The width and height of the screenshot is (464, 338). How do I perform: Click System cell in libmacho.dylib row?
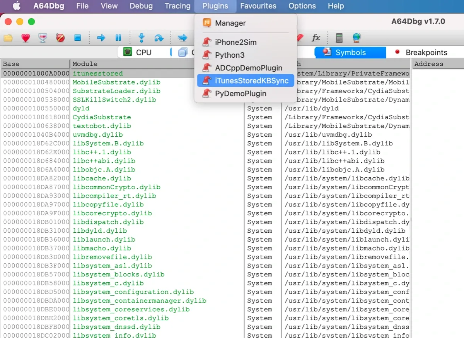[259, 248]
